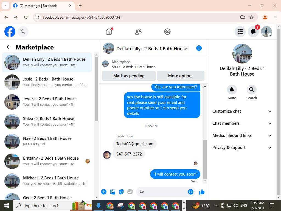
Task: Expand Customize chat section
Action: 242,111
